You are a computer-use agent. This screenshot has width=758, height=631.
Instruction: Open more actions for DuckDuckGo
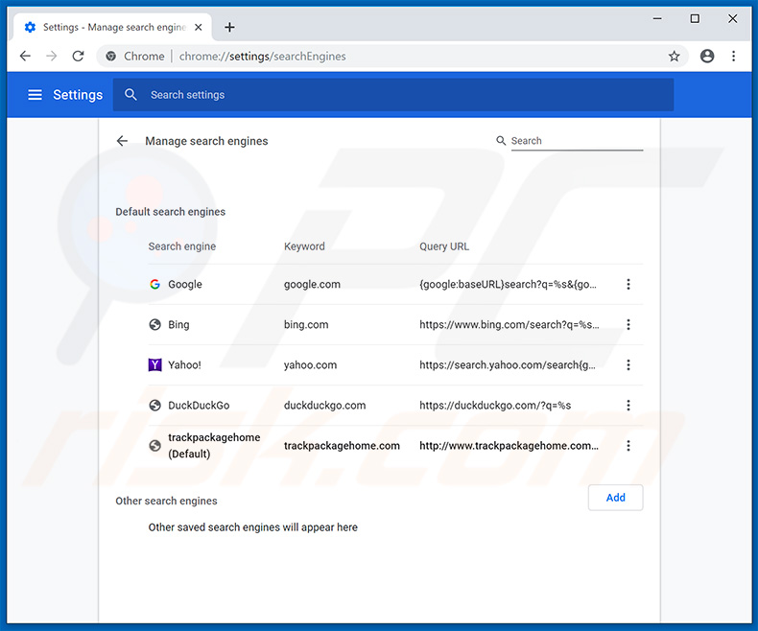coord(628,406)
